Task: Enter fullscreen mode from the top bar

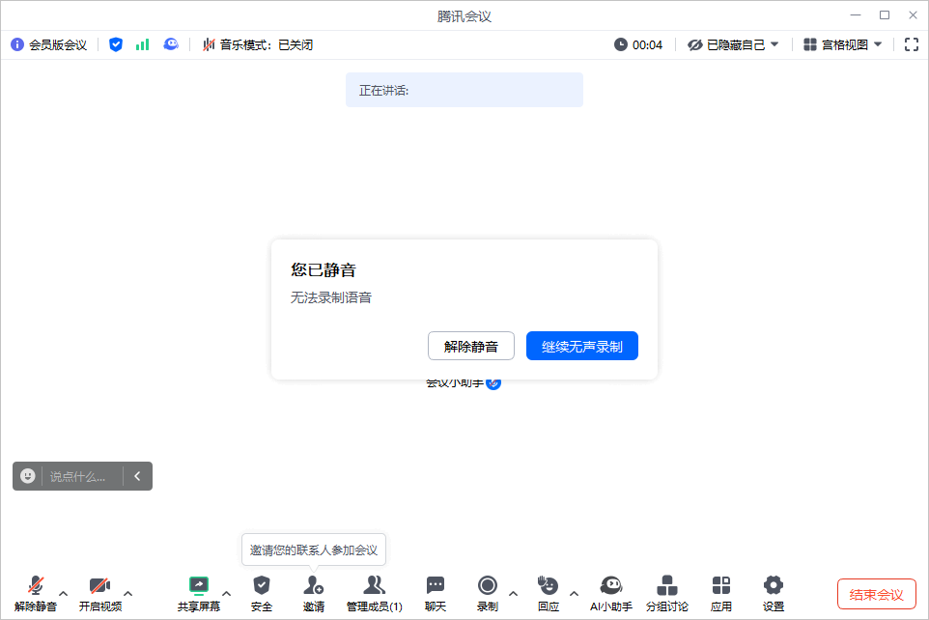Action: pyautogui.click(x=912, y=43)
